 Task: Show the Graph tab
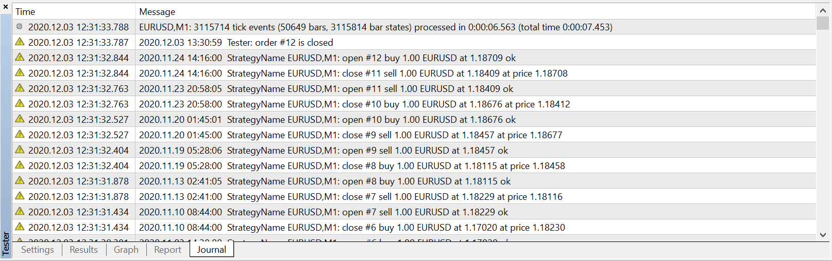click(x=126, y=250)
